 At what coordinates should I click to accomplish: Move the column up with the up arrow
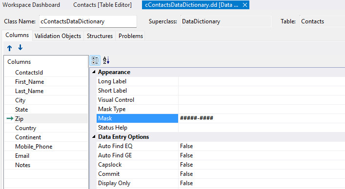(9, 48)
